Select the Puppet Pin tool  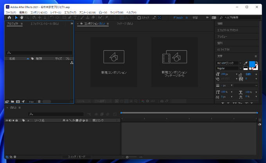click(x=106, y=18)
